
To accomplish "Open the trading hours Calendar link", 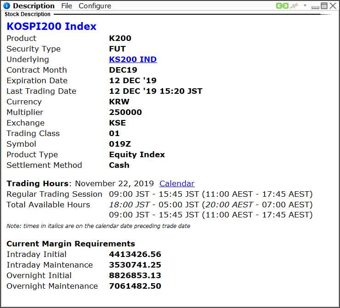I will [x=177, y=183].
